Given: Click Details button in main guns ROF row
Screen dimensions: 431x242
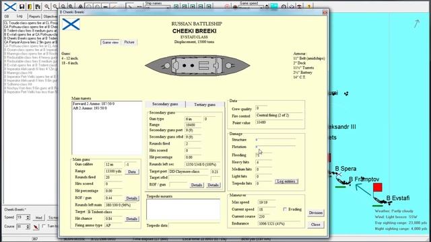Looking at the screenshot, I should pyautogui.click(x=132, y=198).
